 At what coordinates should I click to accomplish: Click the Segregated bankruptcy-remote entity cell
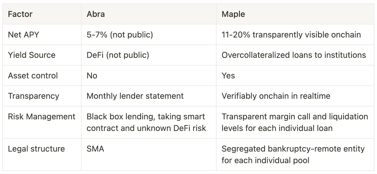click(295, 154)
